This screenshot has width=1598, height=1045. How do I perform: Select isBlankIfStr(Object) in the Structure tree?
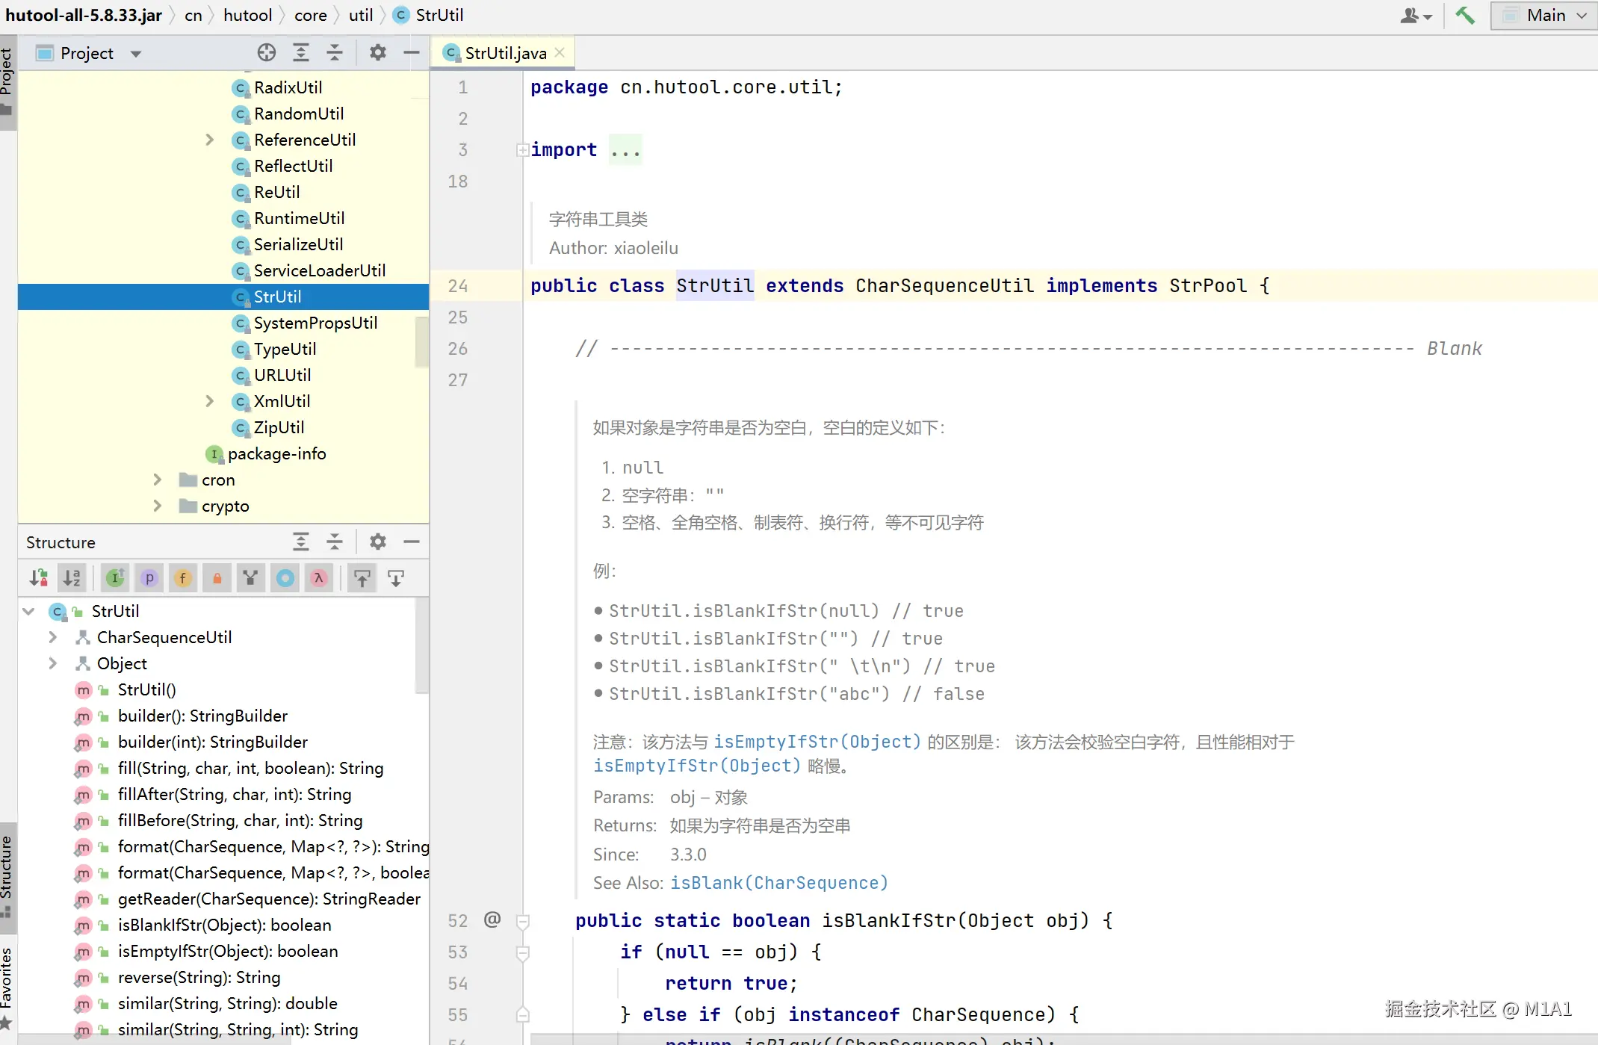(224, 925)
